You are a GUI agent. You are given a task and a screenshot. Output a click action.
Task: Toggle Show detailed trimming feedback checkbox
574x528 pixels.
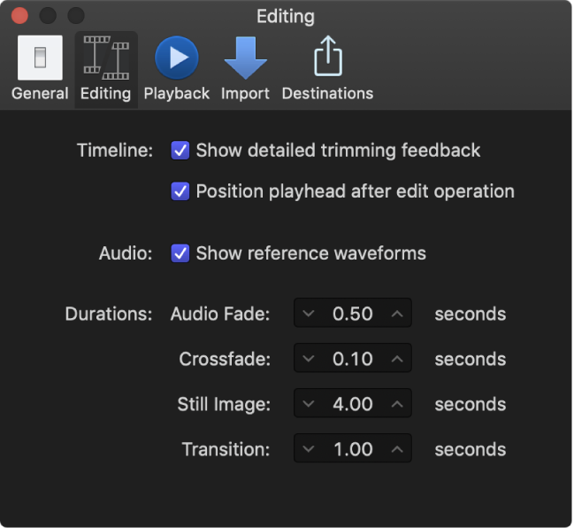tap(180, 151)
